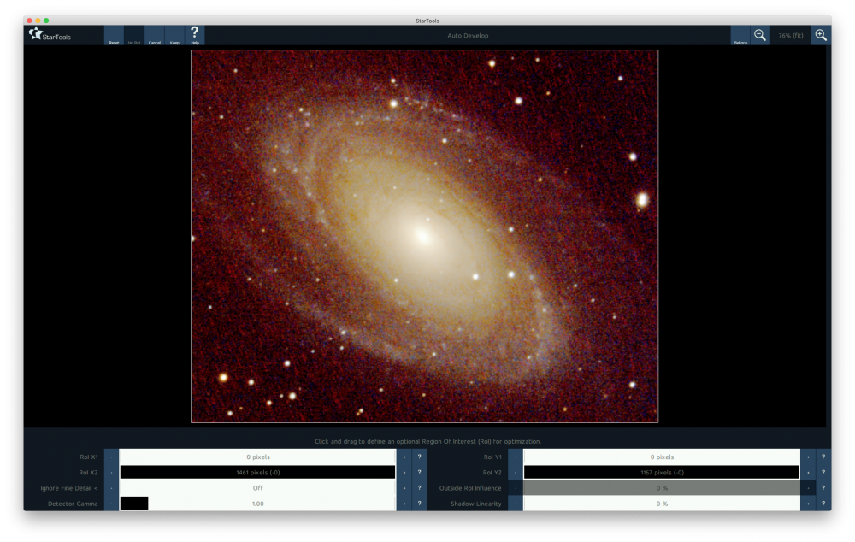This screenshot has height=542, width=855.
Task: Open help for Detector Gamma parameter
Action: (420, 504)
